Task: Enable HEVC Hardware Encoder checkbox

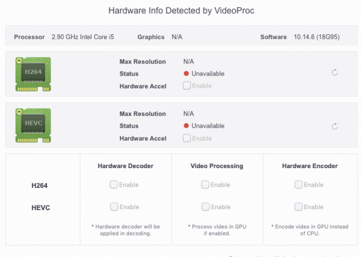Action: (x=298, y=207)
